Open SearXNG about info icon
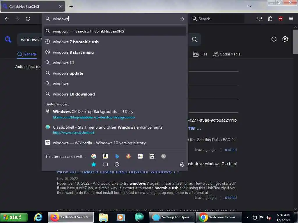Viewport: 298px width, 223px height. [274, 39]
